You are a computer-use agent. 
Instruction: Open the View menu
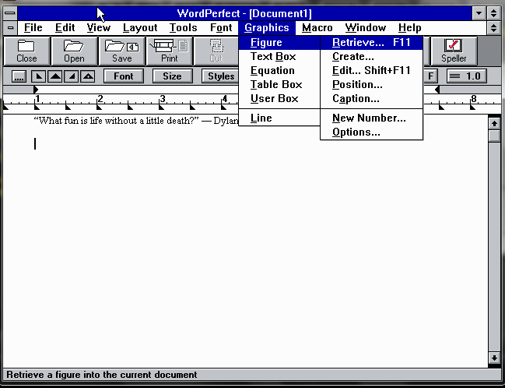tap(99, 28)
